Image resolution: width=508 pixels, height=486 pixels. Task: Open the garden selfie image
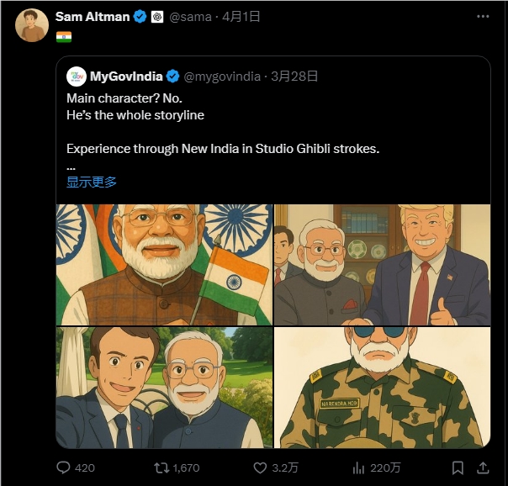(164, 388)
